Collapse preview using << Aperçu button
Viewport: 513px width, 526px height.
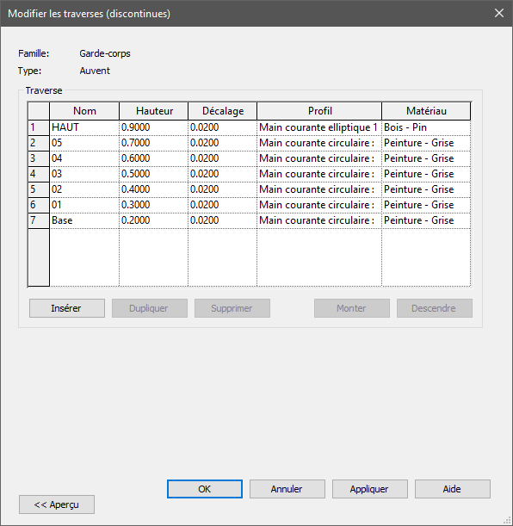(57, 504)
